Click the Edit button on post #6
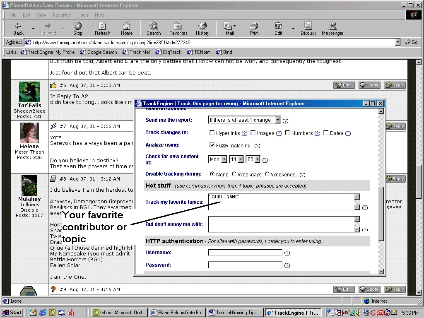Viewport: 424px width, 318px height. pyautogui.click(x=344, y=85)
